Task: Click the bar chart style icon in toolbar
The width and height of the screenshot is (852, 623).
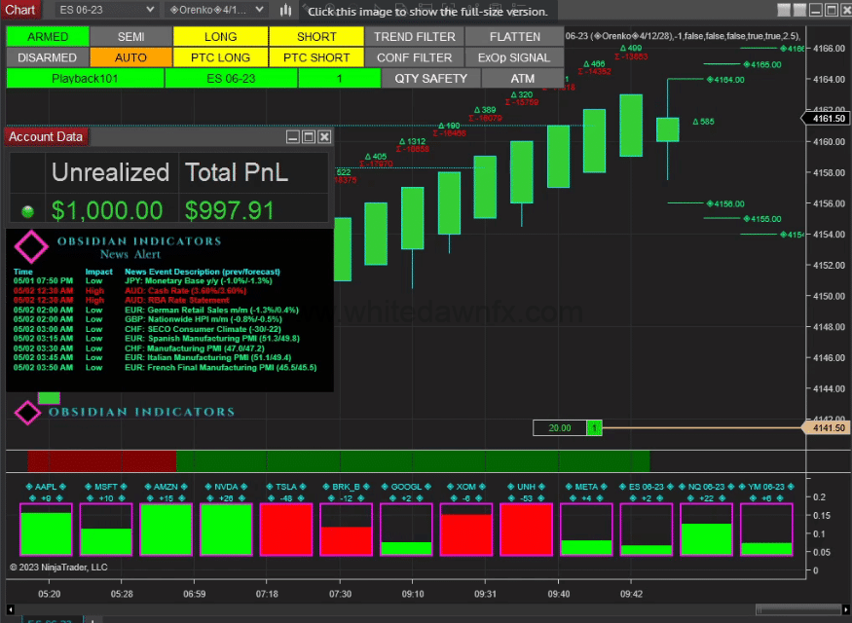Action: pyautogui.click(x=284, y=10)
